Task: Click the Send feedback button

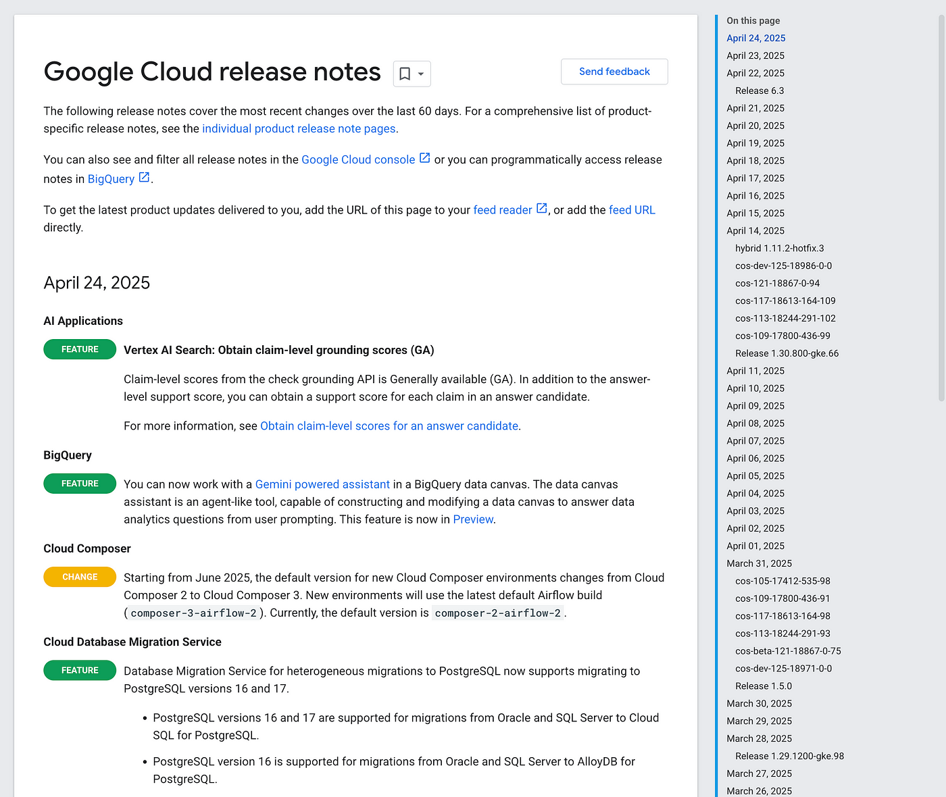Action: pyautogui.click(x=614, y=71)
